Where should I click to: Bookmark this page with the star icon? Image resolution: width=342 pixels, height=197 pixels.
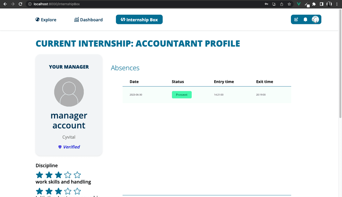click(x=289, y=4)
